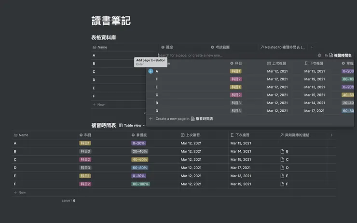The height and width of the screenshot is (223, 357).
Task: Click the table view icon beside 複習時間表
Action: 121,125
